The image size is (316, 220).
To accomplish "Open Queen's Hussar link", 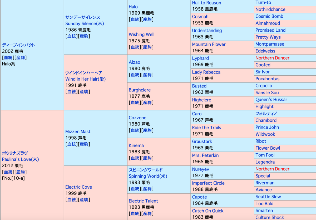I will point(271,100).
